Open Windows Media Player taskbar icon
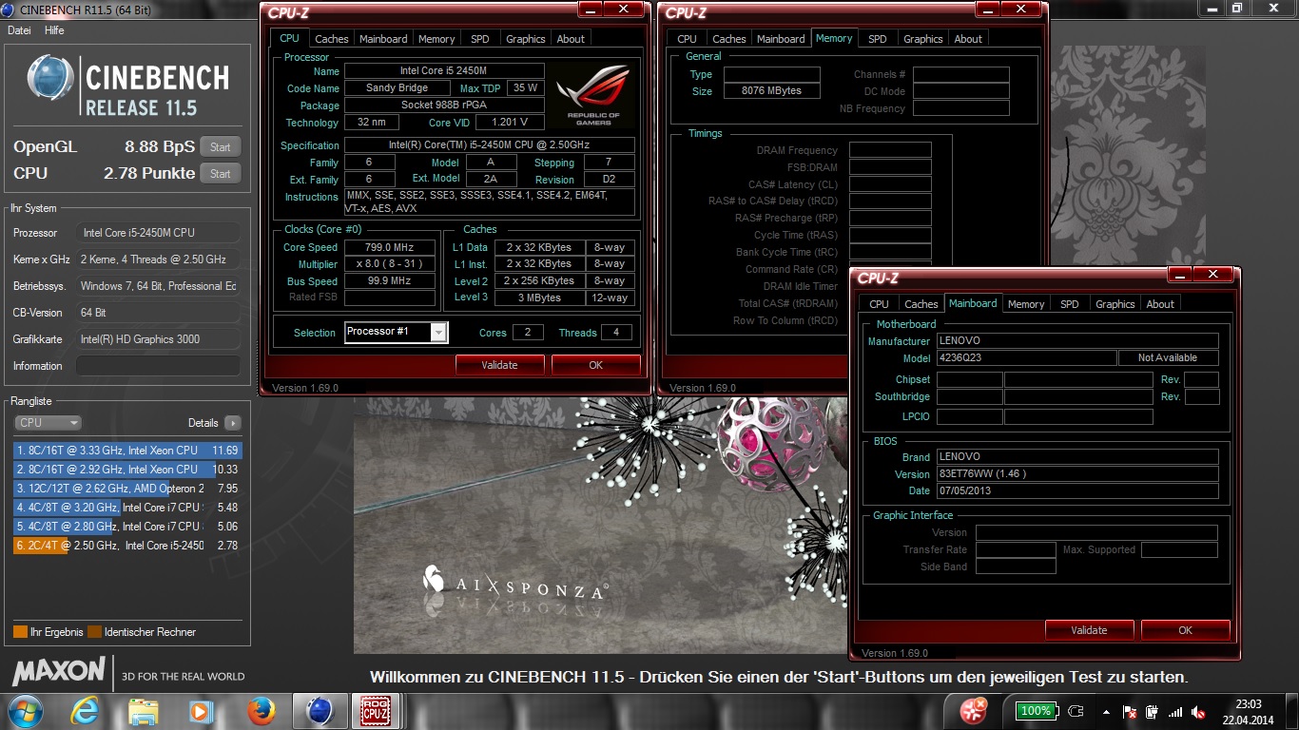The width and height of the screenshot is (1299, 730). tap(200, 711)
